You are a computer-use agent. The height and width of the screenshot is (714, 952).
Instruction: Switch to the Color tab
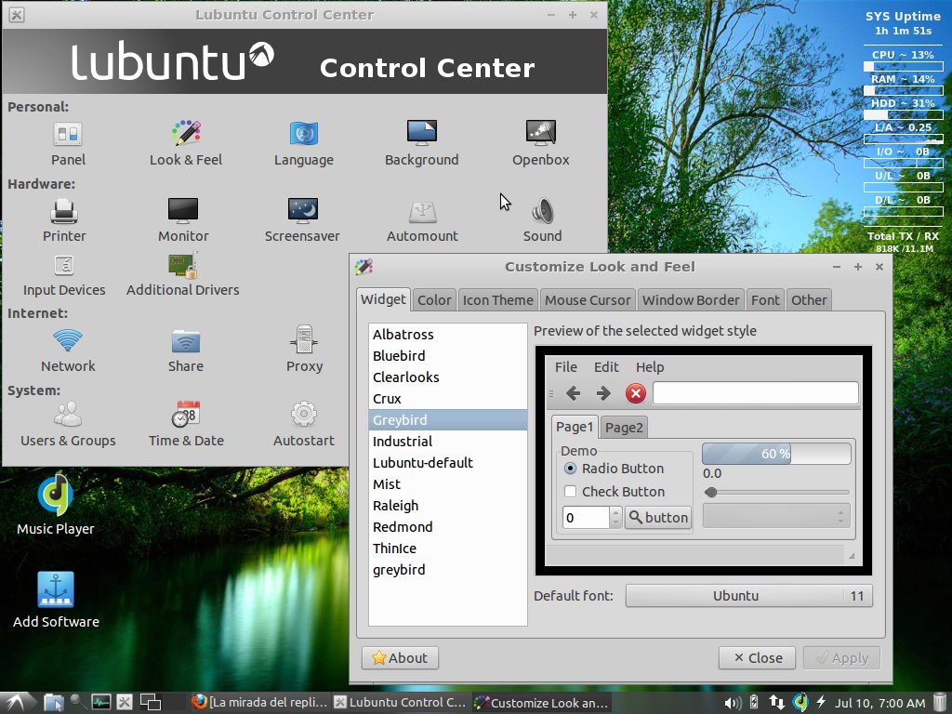(x=434, y=300)
